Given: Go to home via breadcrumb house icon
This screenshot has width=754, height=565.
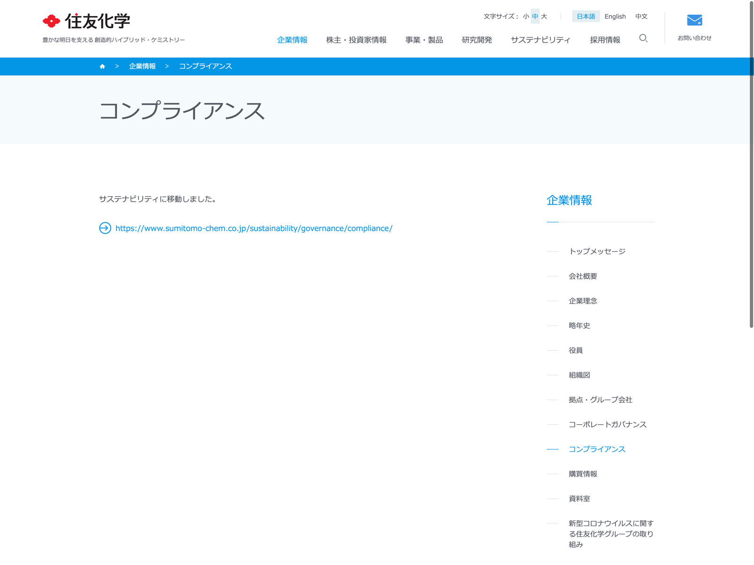Looking at the screenshot, I should [102, 66].
